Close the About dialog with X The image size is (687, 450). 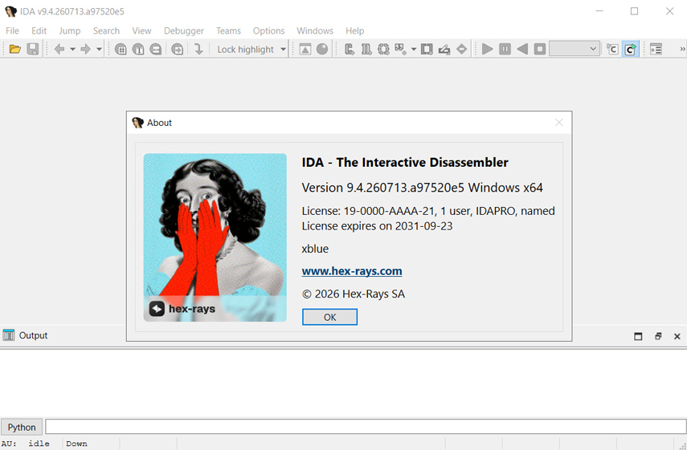click(559, 123)
